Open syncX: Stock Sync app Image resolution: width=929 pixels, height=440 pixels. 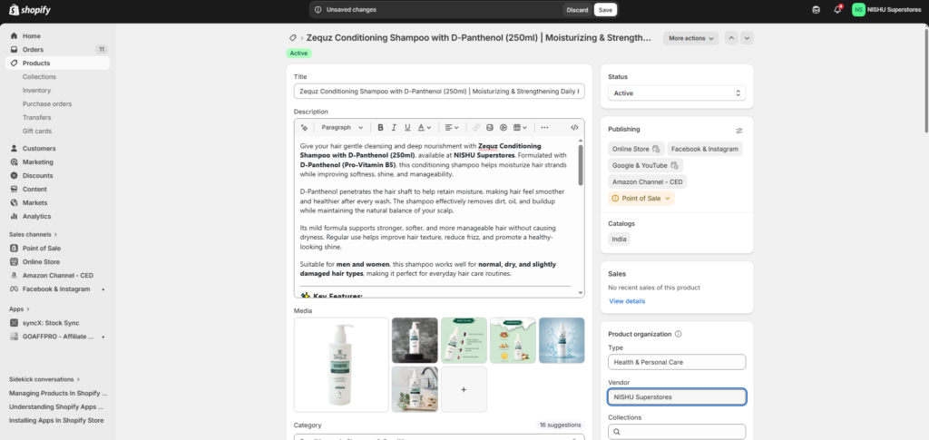pyautogui.click(x=51, y=323)
